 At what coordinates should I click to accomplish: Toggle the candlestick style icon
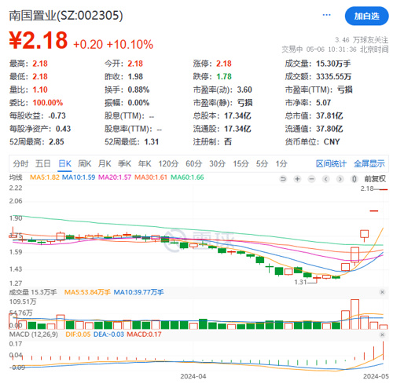coord(354,179)
